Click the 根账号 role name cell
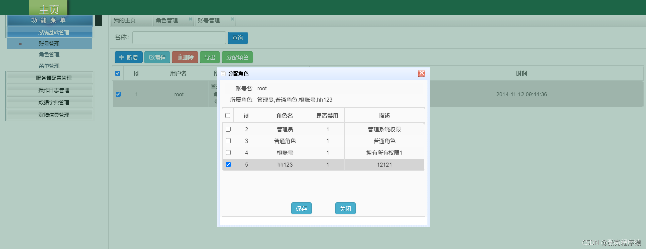 (x=285, y=153)
